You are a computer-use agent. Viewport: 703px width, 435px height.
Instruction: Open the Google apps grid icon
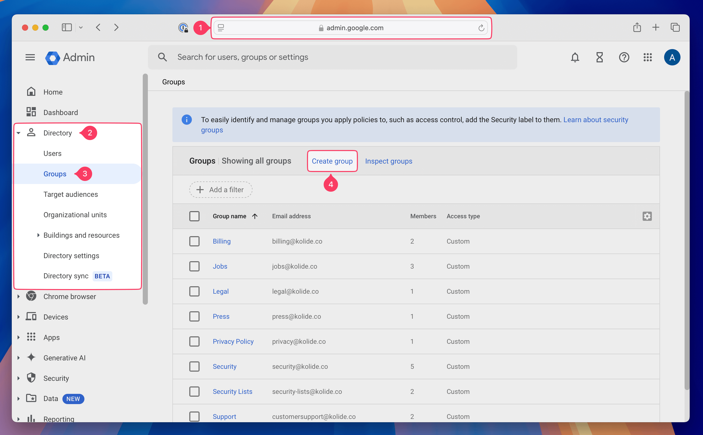tap(647, 57)
